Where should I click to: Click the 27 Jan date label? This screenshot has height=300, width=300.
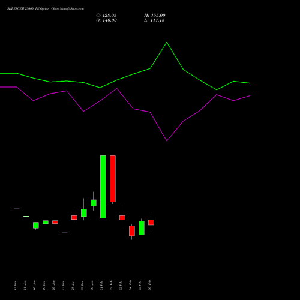pyautogui.click(x=63, y=286)
